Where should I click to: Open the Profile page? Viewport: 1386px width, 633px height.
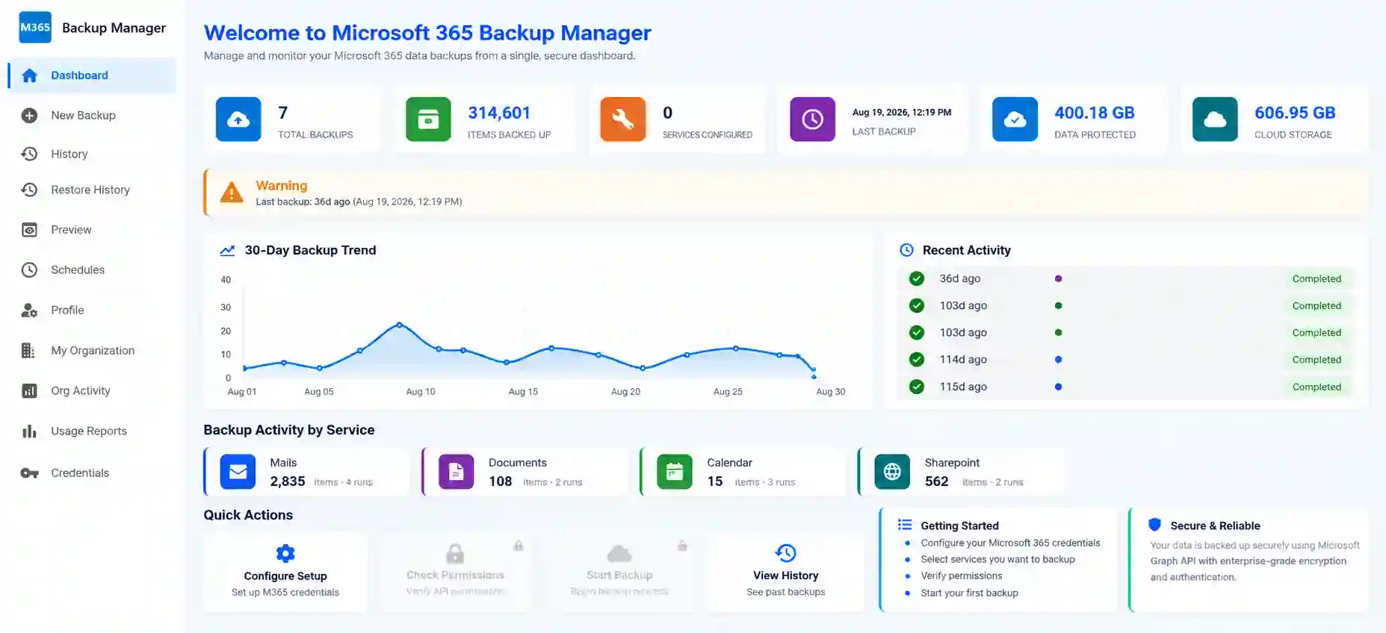(x=93, y=310)
